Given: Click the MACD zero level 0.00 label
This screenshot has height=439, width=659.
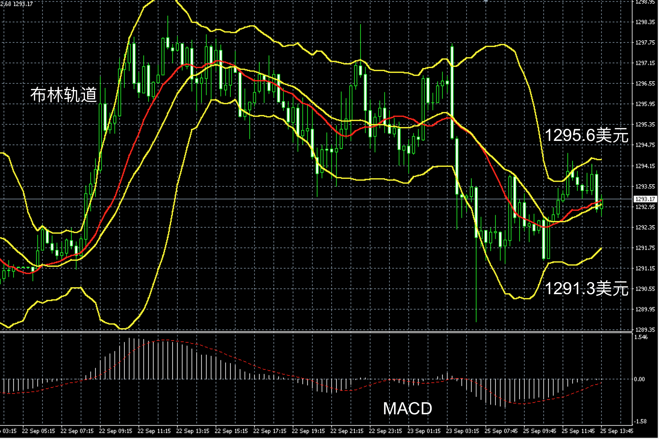Looking at the screenshot, I should tap(640, 379).
